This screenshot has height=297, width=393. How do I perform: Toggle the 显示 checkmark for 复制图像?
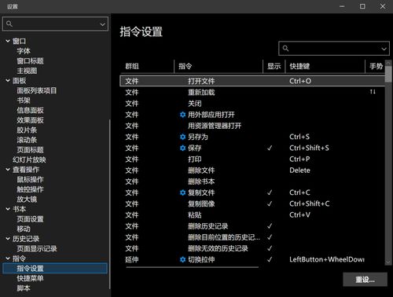tap(270, 203)
